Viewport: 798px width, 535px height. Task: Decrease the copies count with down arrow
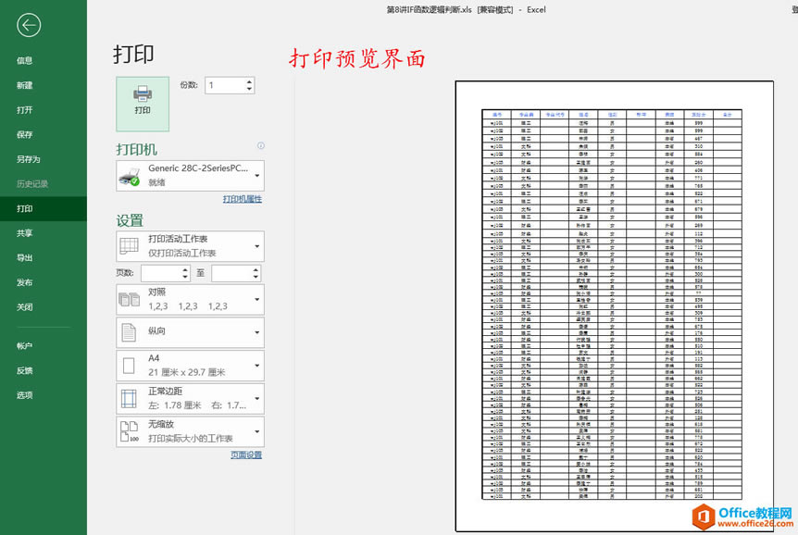coord(249,90)
